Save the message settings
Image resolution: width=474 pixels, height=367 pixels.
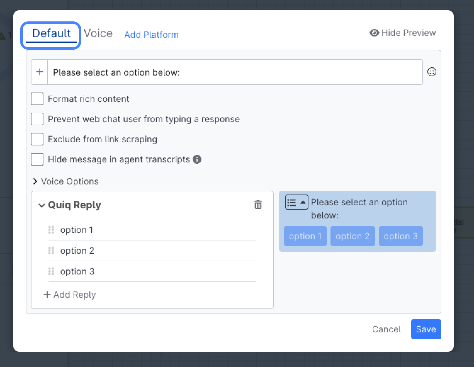pyautogui.click(x=426, y=329)
